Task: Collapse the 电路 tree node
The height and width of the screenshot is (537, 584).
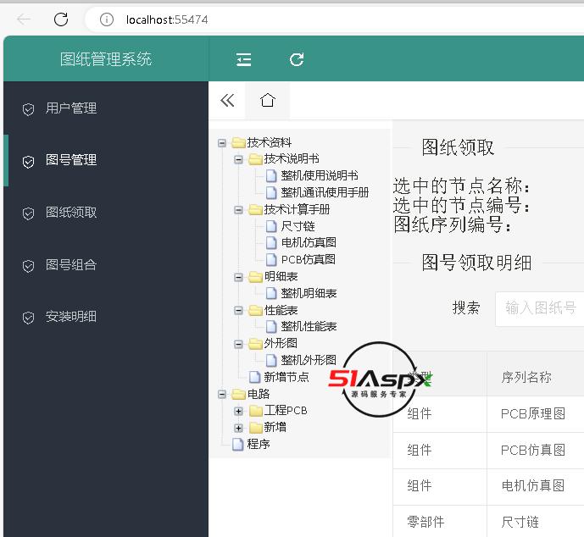Action: point(222,395)
